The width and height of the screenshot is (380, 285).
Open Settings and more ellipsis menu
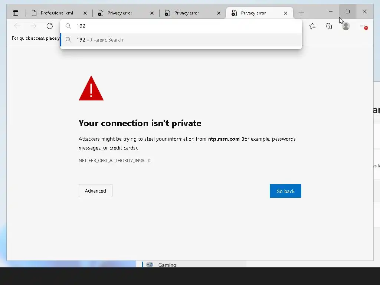click(363, 26)
